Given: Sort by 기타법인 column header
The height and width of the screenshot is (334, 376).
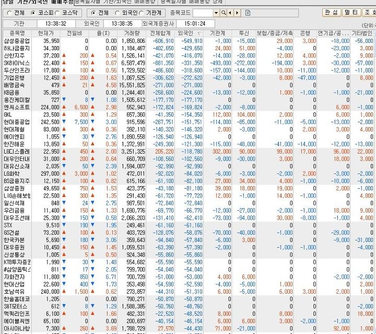Looking at the screenshot, I should [x=362, y=33].
